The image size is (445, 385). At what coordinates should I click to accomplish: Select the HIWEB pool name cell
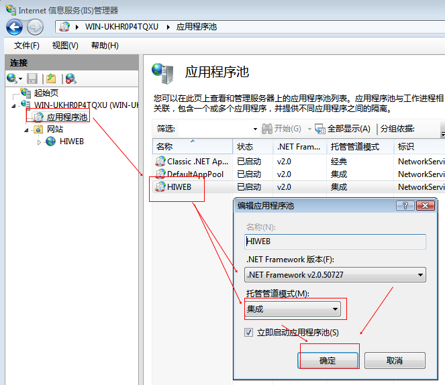coord(179,187)
